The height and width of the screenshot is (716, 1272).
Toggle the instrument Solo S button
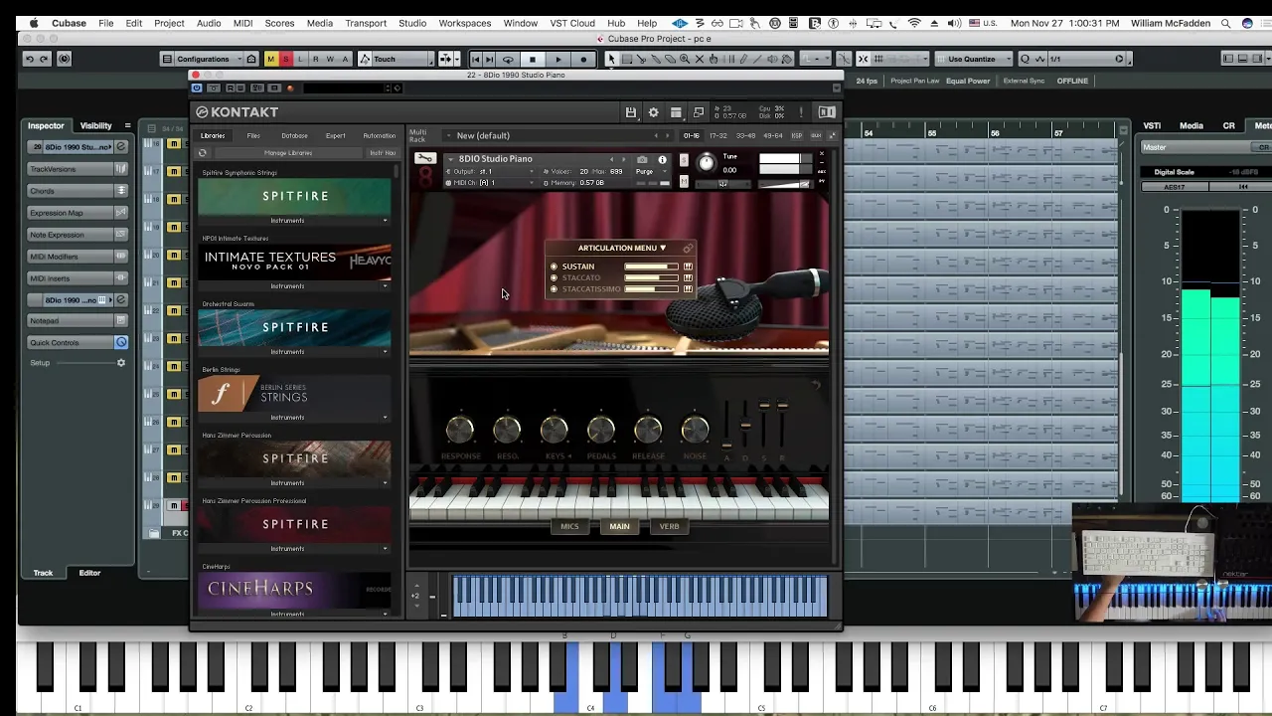click(684, 158)
